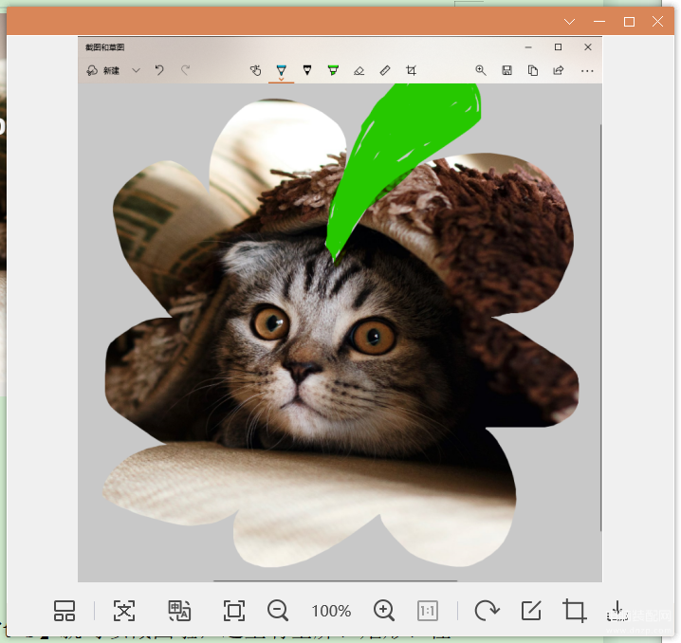This screenshot has height=643, width=681.
Task: Zoom in using bottom viewer toolbar
Action: click(x=384, y=611)
